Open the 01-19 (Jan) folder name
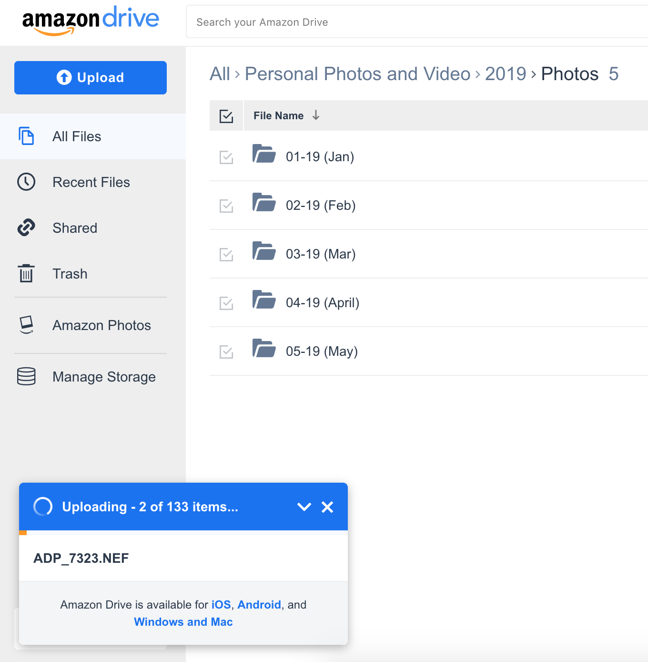Viewport: 648px width, 662px height. 320,157
